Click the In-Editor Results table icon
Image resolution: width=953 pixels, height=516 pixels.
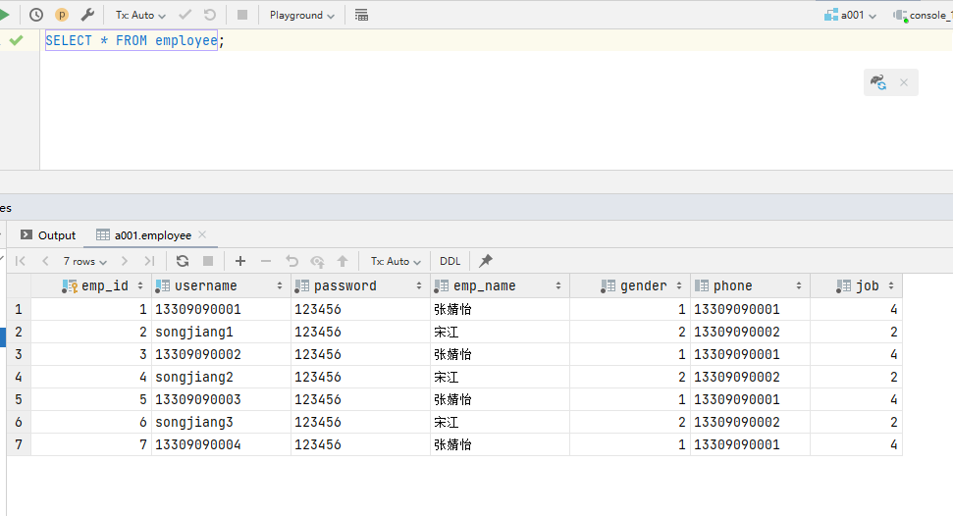[x=361, y=15]
